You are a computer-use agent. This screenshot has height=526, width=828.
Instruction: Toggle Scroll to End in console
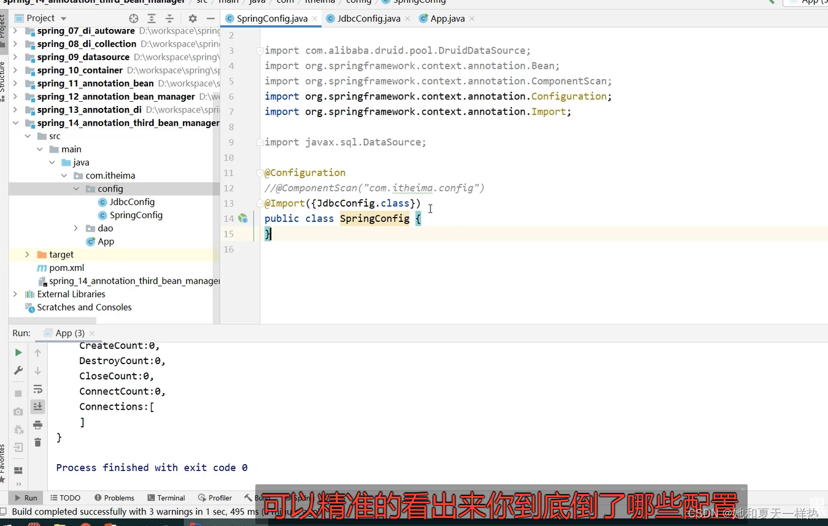[37, 406]
